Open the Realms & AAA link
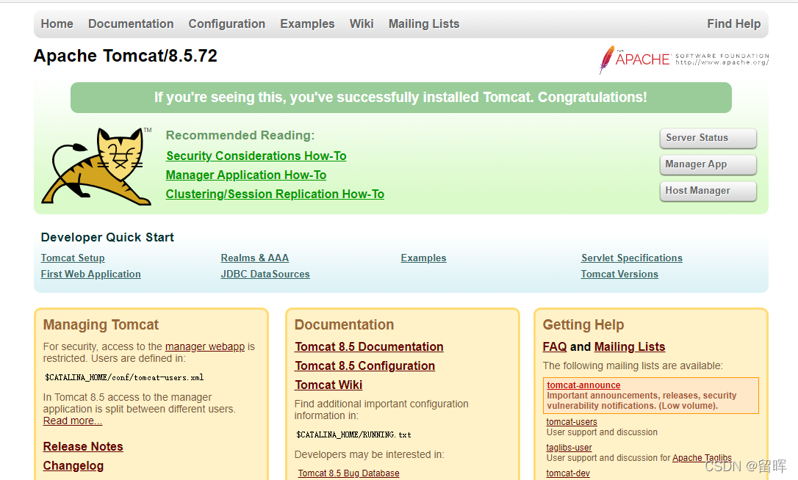This screenshot has width=798, height=480. coord(254,258)
